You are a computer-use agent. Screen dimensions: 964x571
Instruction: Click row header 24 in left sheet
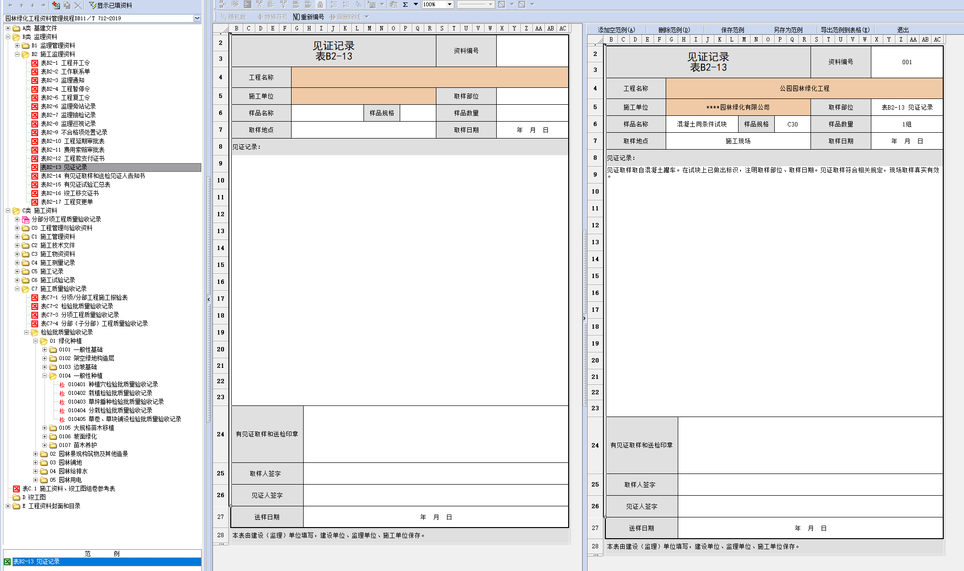221,434
